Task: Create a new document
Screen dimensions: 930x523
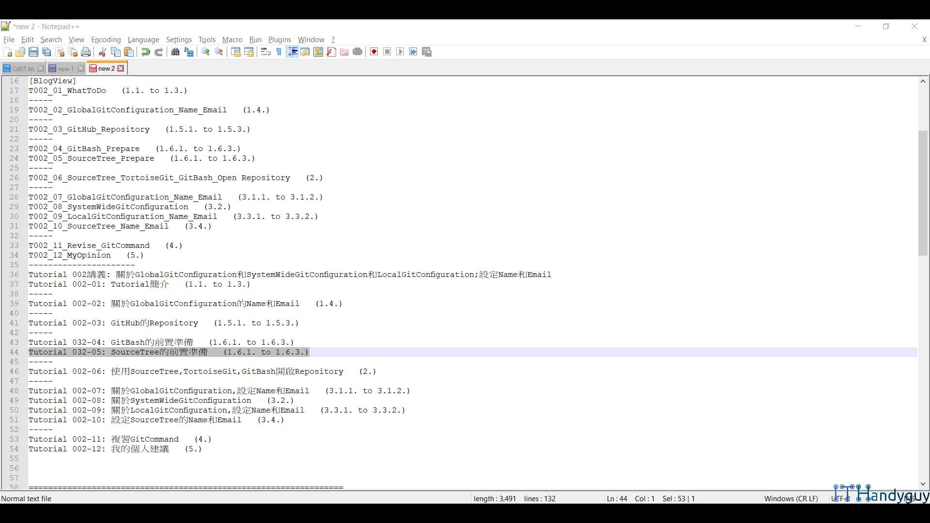Action: (x=7, y=52)
